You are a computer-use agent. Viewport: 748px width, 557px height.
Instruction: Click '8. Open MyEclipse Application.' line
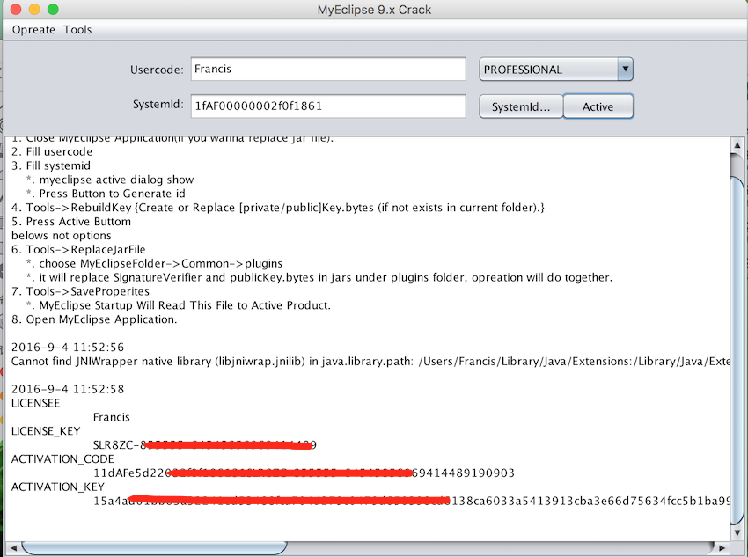(x=94, y=319)
